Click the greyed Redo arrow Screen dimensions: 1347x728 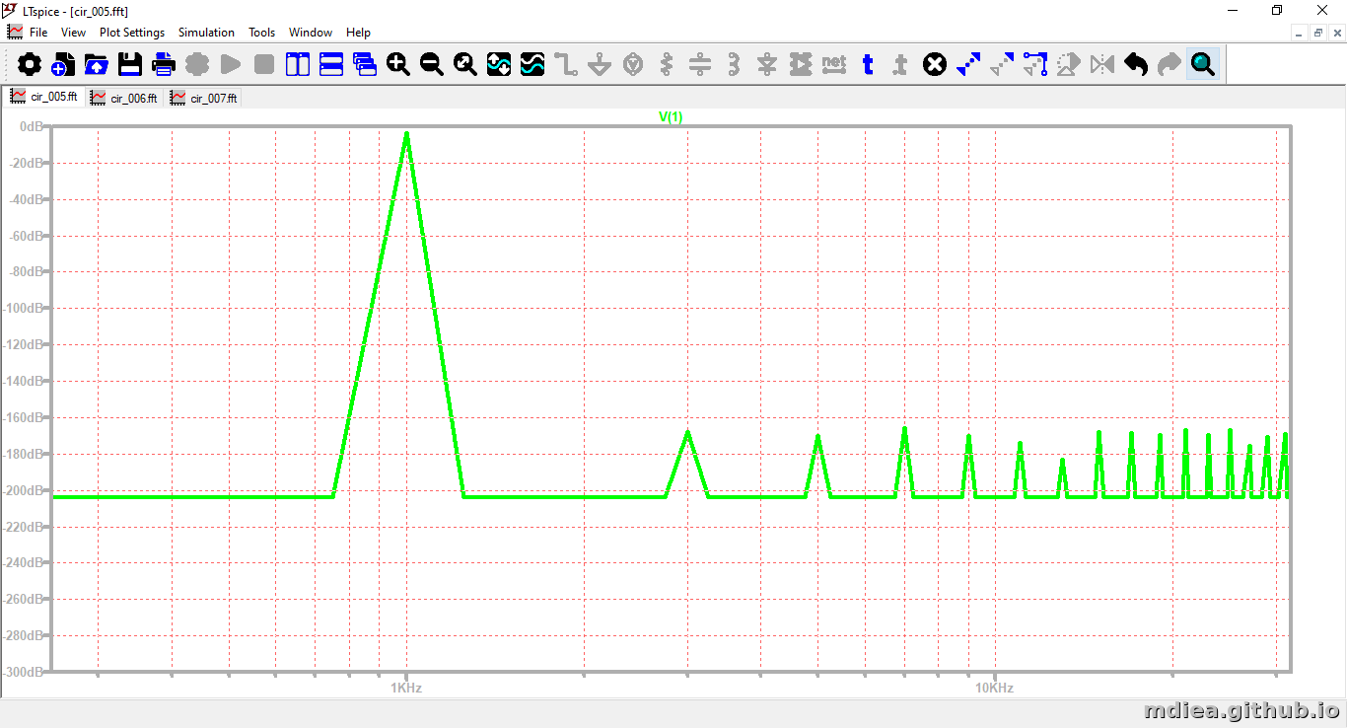click(1170, 65)
